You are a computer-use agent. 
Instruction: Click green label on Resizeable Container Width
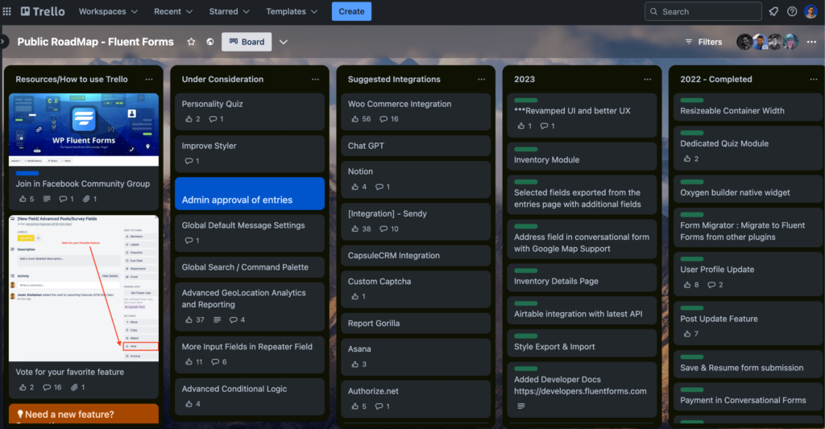coord(692,100)
